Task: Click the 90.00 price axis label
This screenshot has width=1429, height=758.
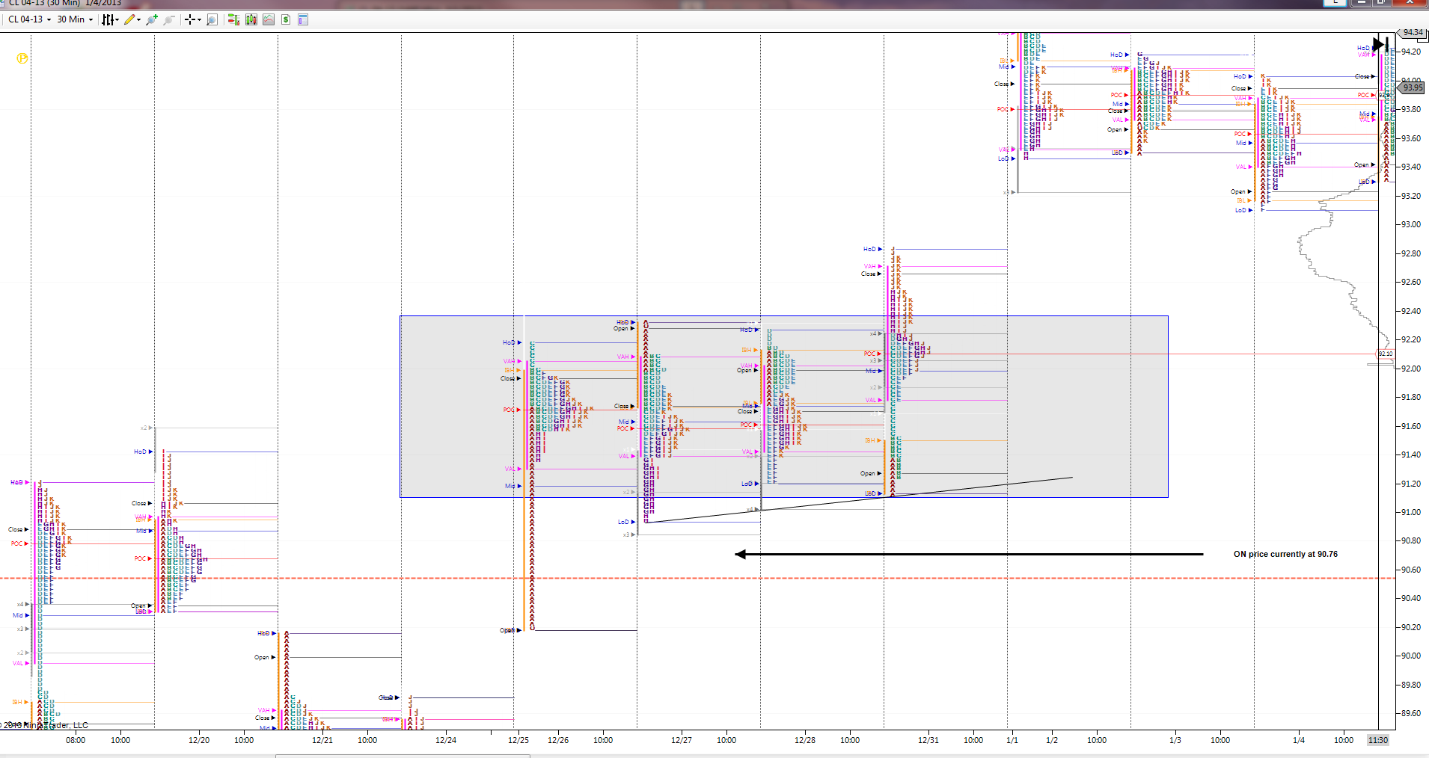Action: click(x=1411, y=656)
